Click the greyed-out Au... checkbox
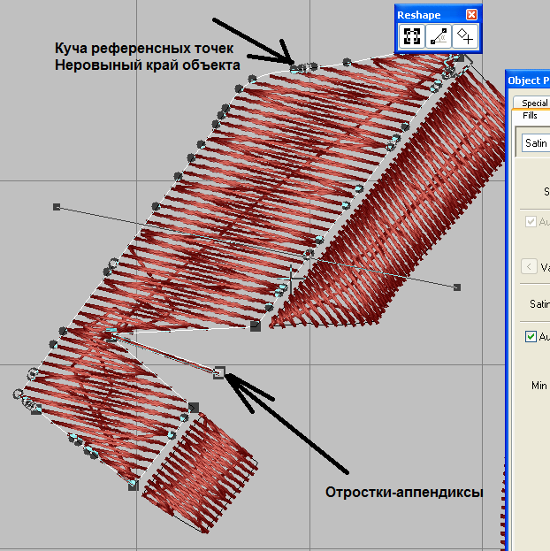This screenshot has width=550, height=551. (531, 221)
